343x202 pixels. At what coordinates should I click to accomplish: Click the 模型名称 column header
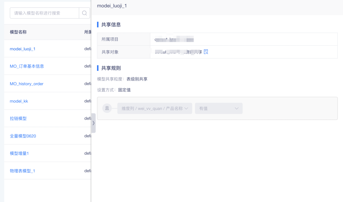pyautogui.click(x=18, y=32)
